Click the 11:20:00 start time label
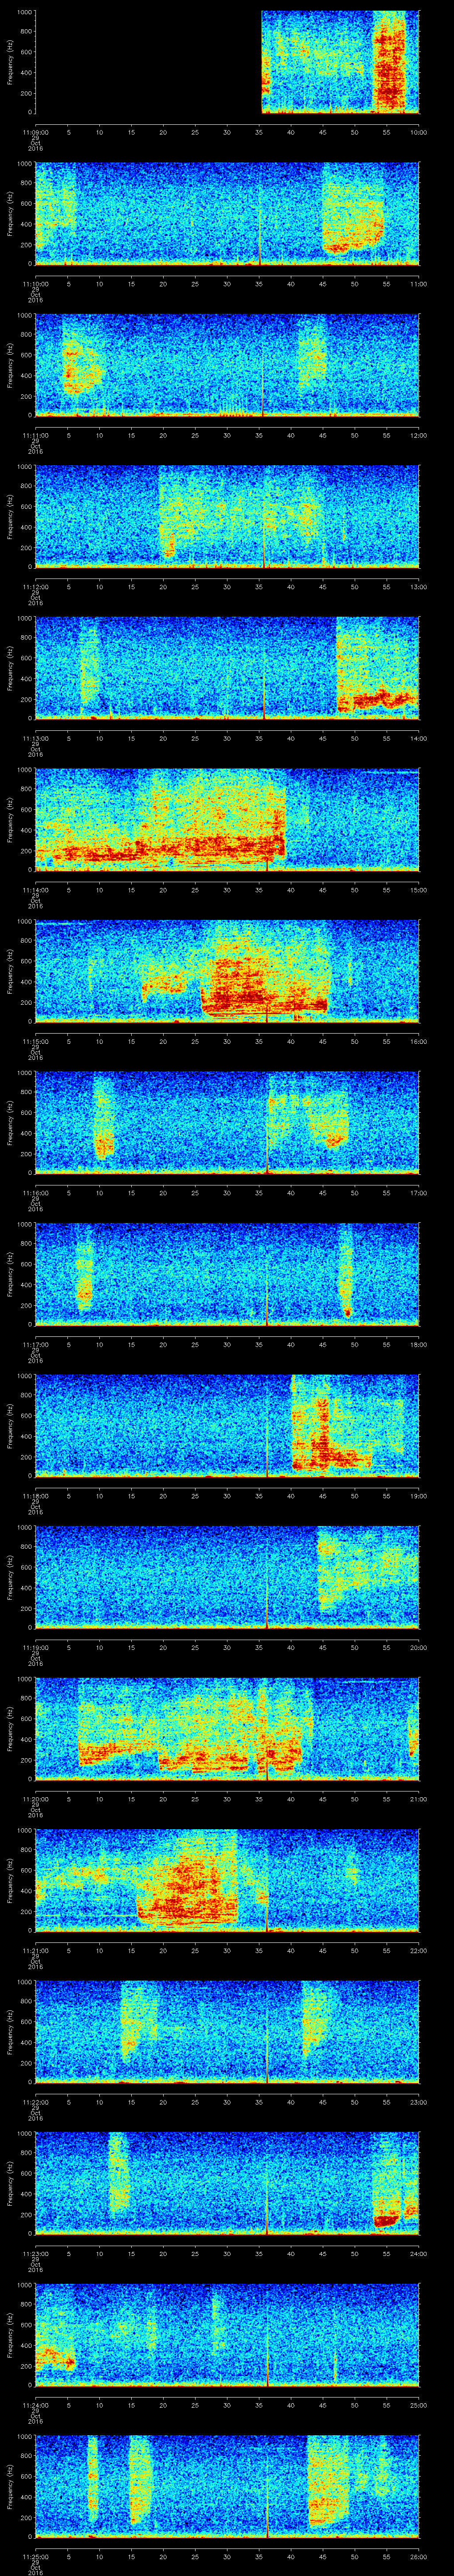 35,1798
